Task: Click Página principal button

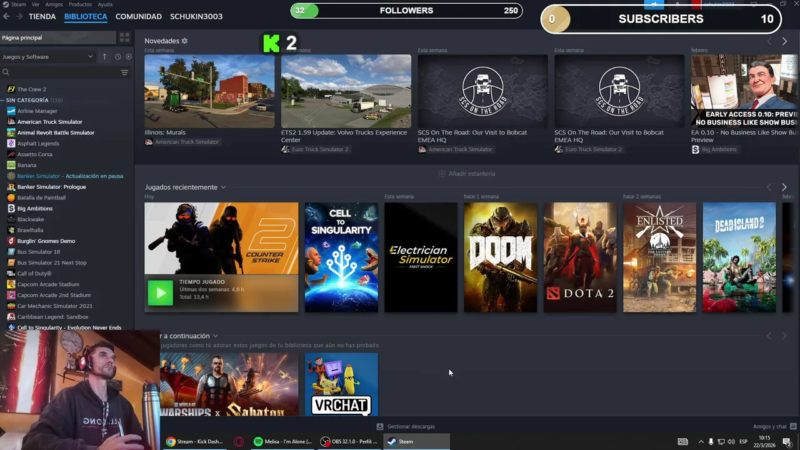Action: click(57, 37)
